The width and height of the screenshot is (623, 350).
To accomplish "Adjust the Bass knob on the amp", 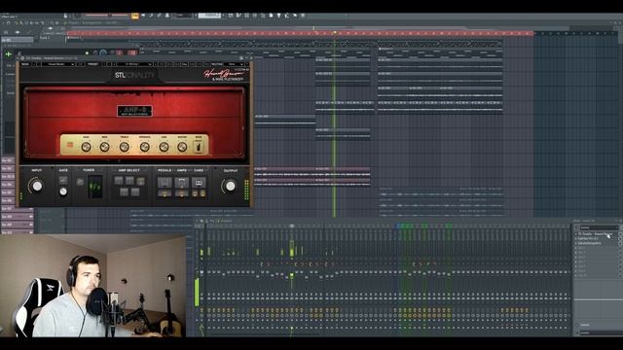I will tap(86, 147).
